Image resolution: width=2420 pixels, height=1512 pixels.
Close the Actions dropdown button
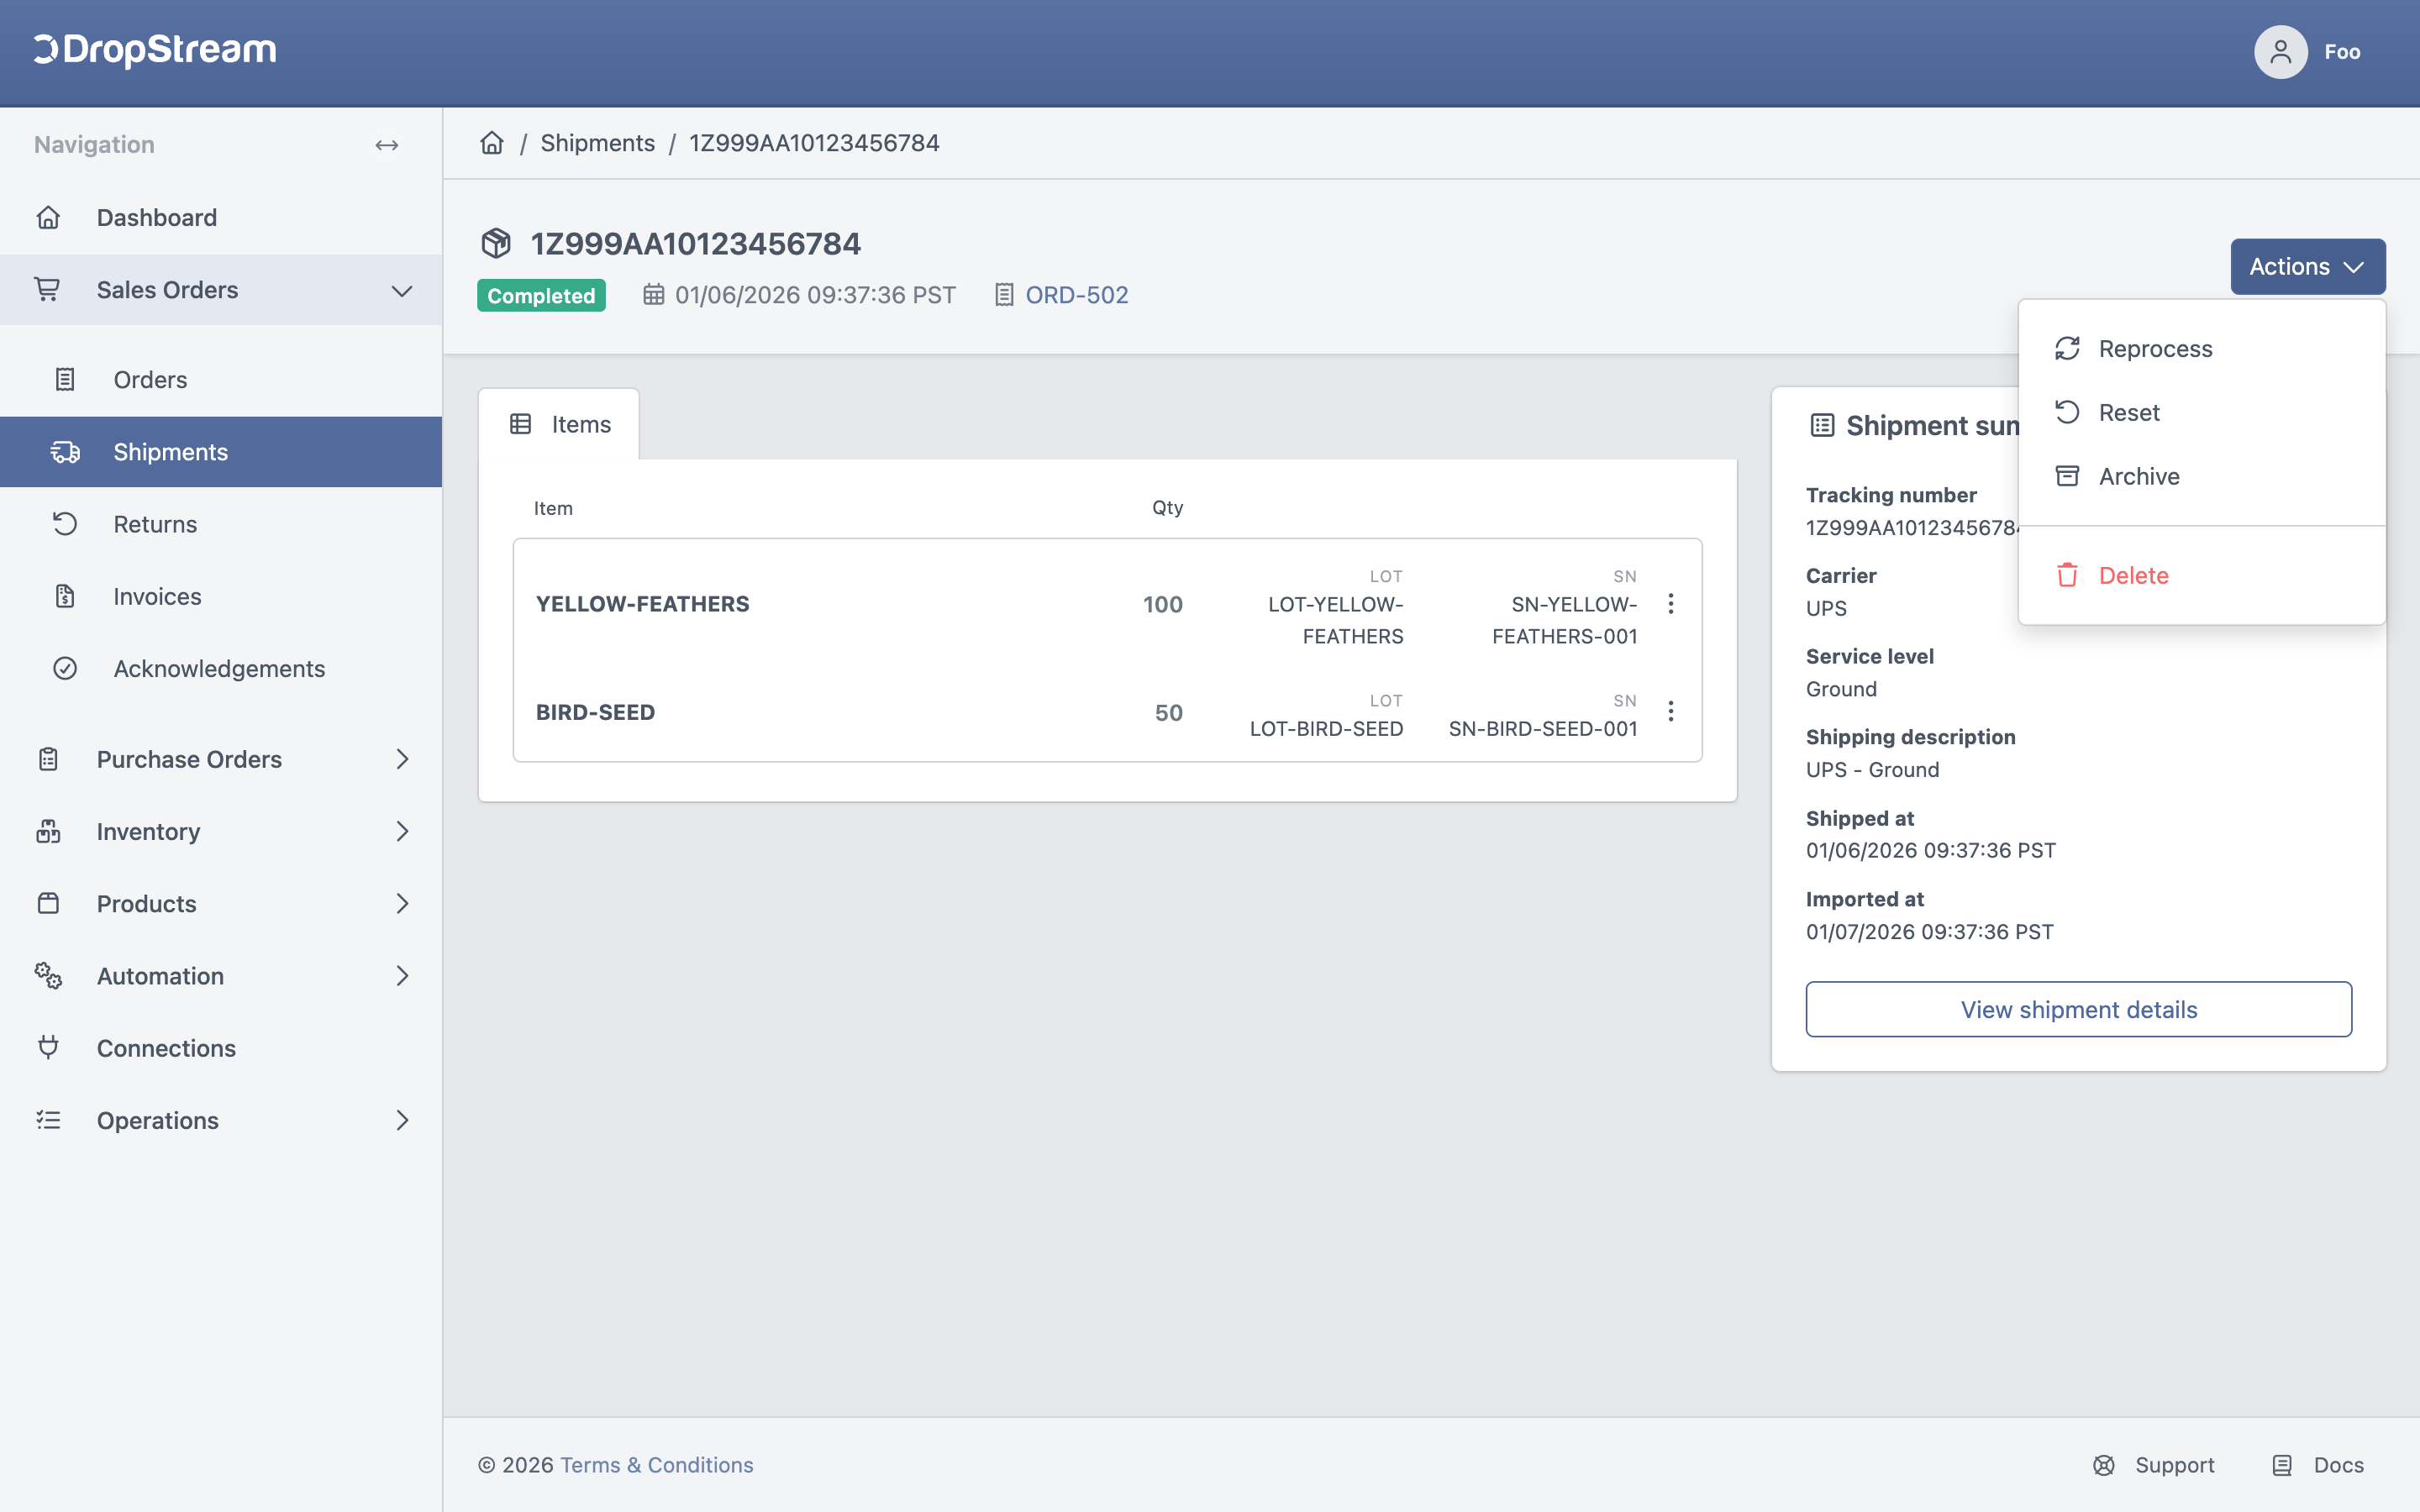(2308, 267)
